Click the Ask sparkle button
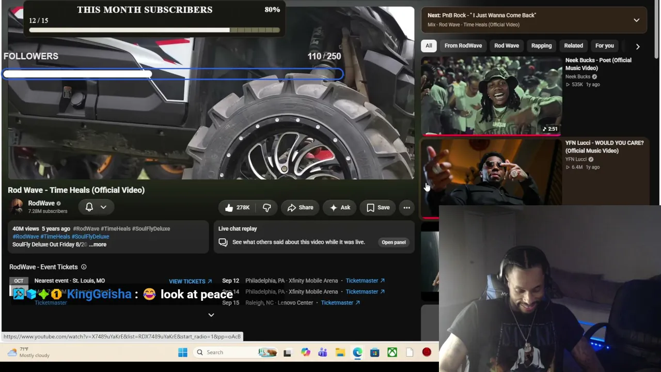Viewport: 661px width, 372px height. click(340, 208)
